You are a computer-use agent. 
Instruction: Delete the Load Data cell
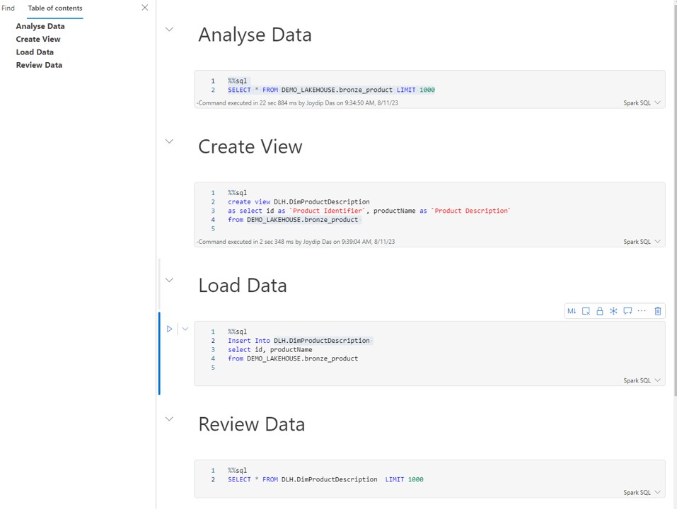tap(658, 311)
